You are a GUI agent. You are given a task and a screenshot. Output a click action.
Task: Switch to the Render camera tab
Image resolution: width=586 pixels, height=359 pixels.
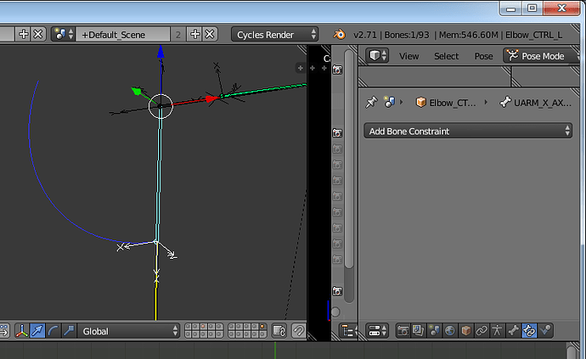point(403,331)
